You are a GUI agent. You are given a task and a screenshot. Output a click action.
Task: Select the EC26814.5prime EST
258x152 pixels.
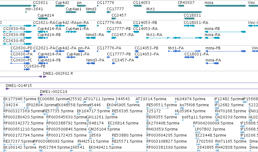pos(109,126)
